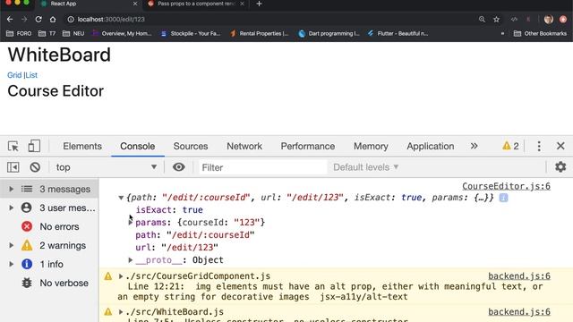
Task: Select the No errors filter row
Action: click(x=49, y=226)
